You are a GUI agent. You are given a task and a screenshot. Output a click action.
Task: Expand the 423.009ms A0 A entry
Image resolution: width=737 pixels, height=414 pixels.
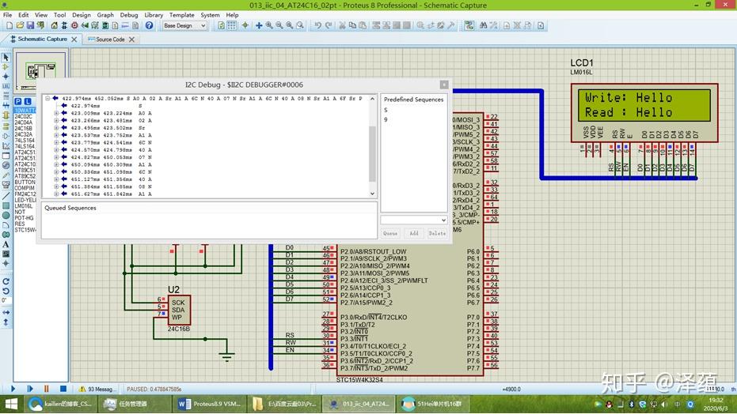56,113
